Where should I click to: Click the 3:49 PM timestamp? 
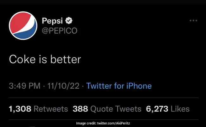point(24,86)
